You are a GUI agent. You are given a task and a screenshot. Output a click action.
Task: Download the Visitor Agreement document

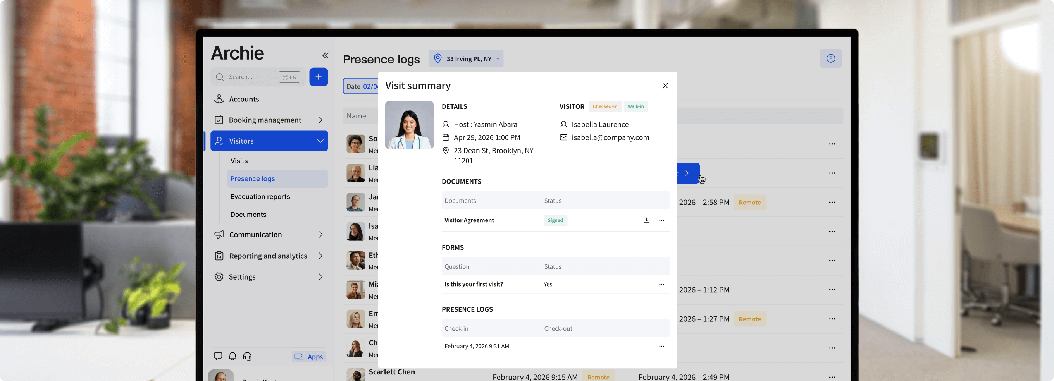(x=646, y=220)
